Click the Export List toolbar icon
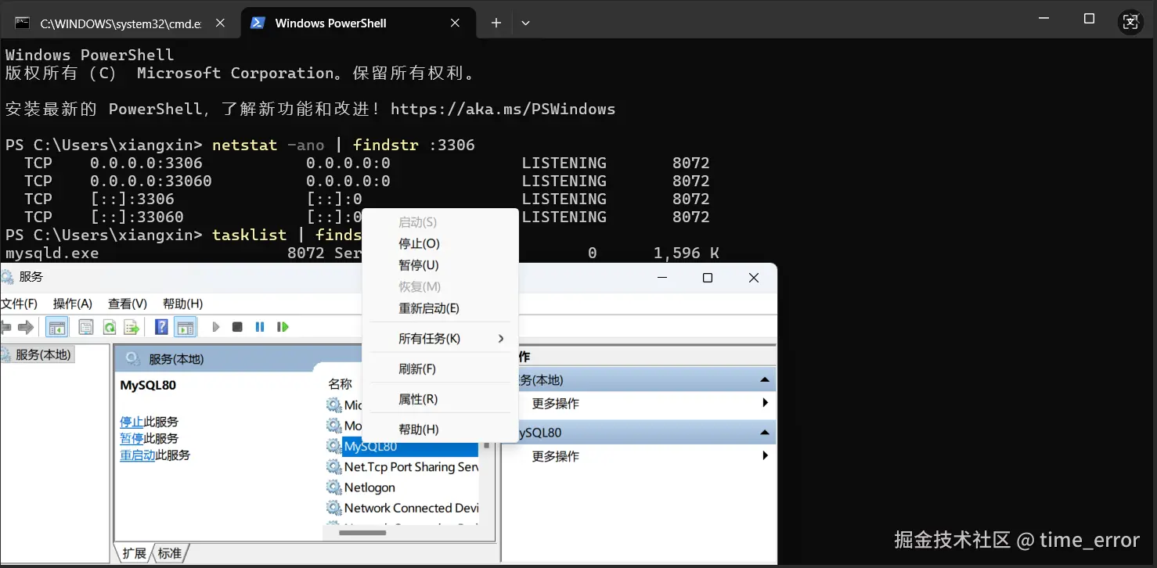Screen dimensions: 1157x568 (132, 327)
